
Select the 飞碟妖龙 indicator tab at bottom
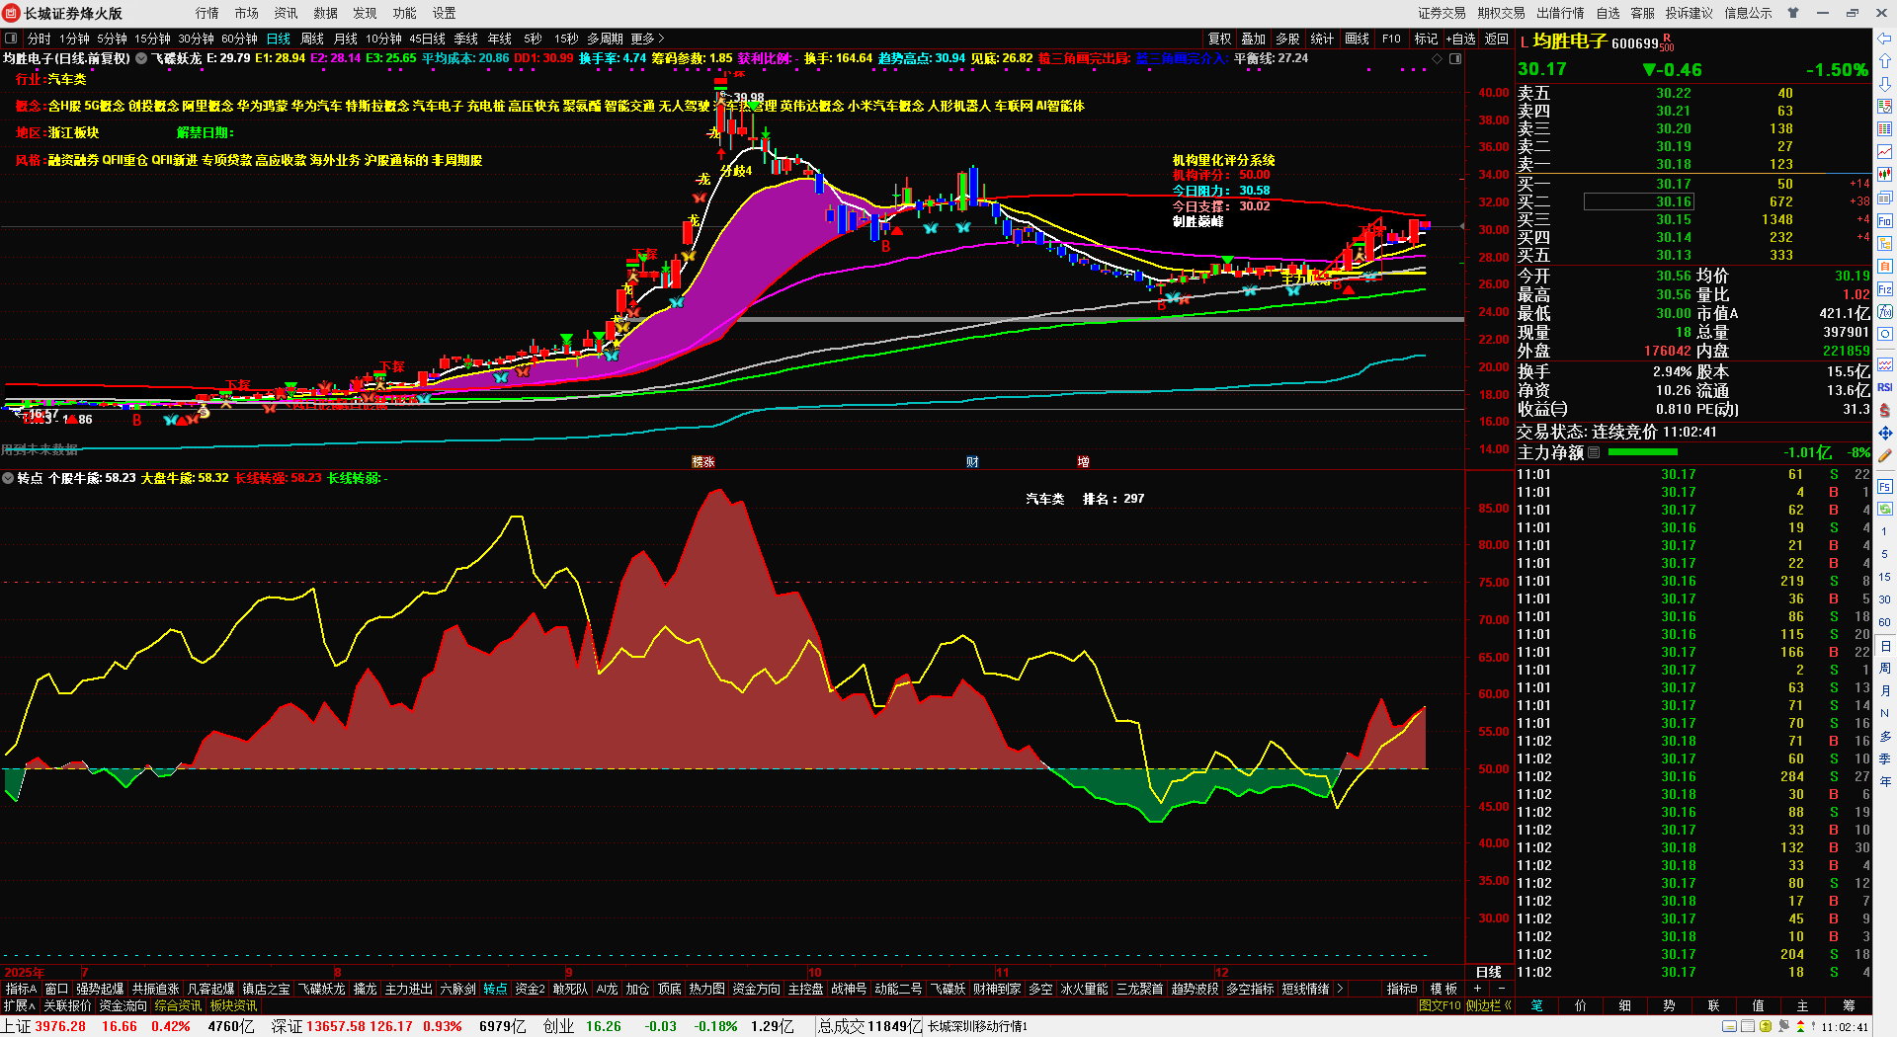point(322,989)
